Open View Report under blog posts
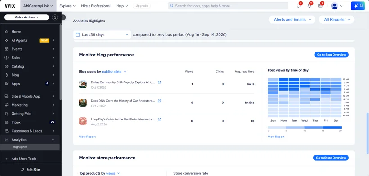 (x=87, y=137)
